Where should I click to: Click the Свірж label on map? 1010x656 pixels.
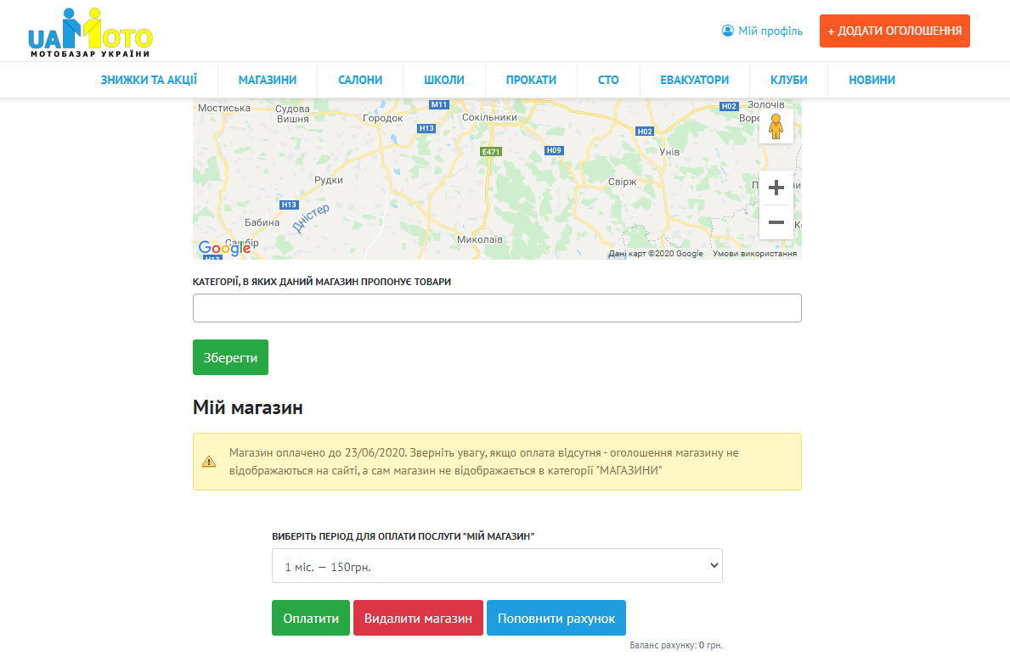point(623,182)
